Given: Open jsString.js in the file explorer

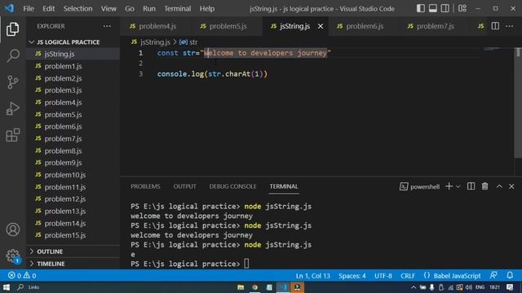Looking at the screenshot, I should coord(73,54).
